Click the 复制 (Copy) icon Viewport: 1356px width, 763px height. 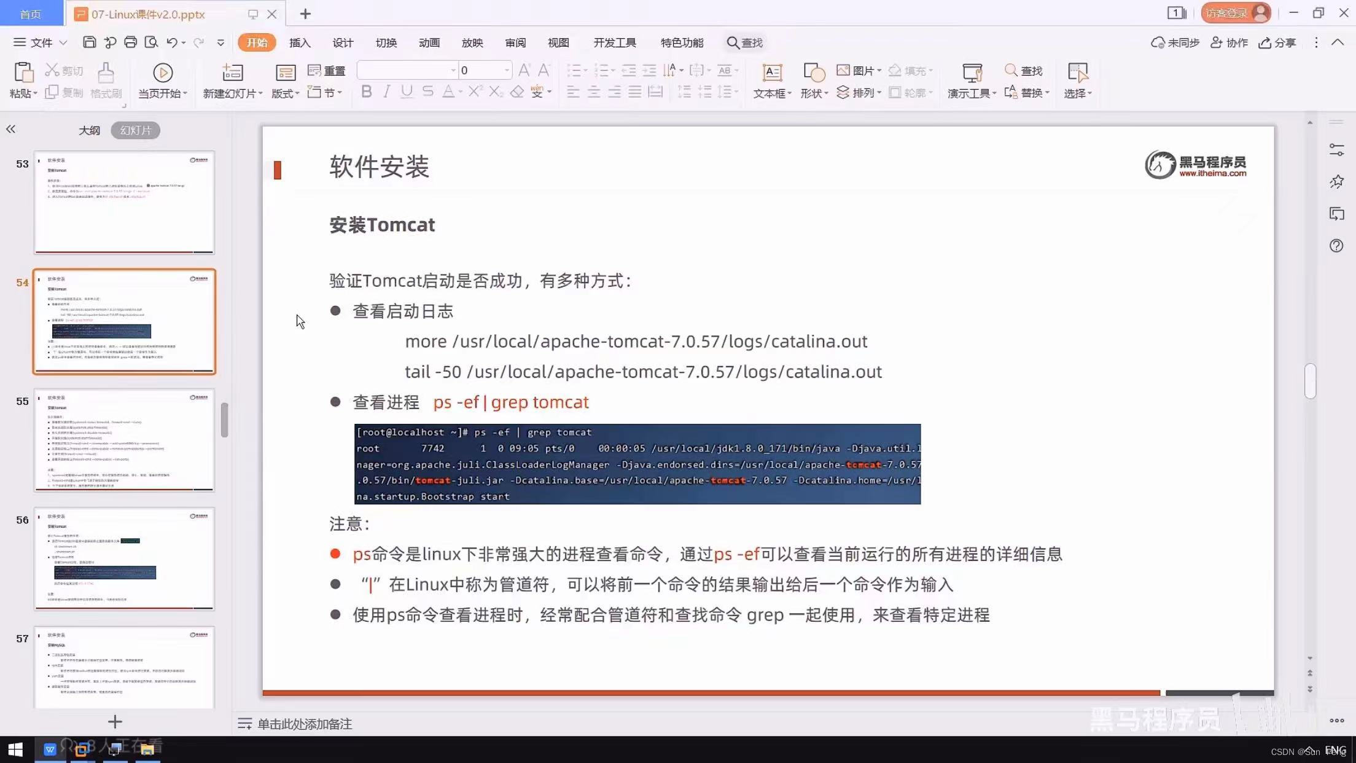point(52,92)
